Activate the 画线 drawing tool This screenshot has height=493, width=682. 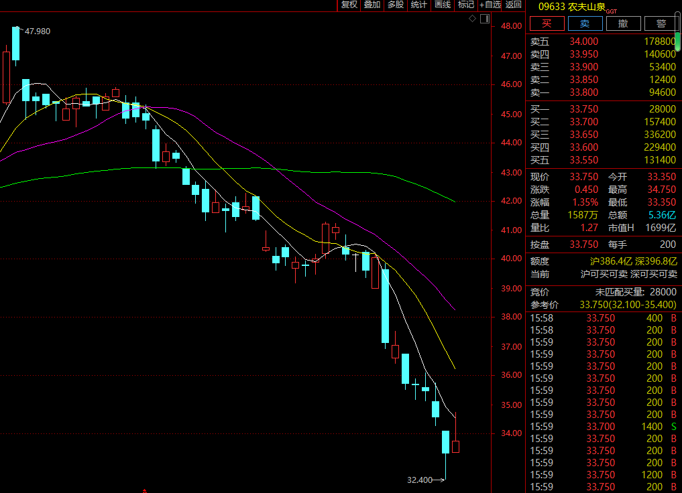(x=443, y=5)
